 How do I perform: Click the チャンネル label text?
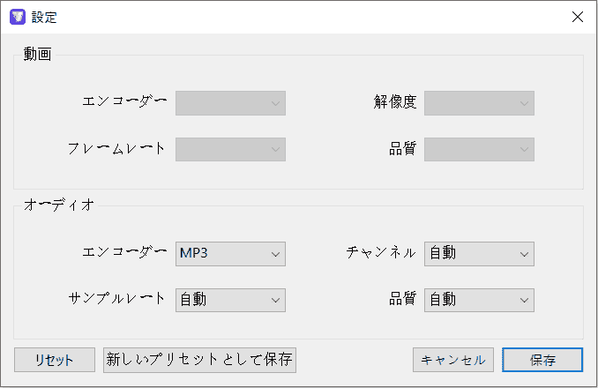380,253
